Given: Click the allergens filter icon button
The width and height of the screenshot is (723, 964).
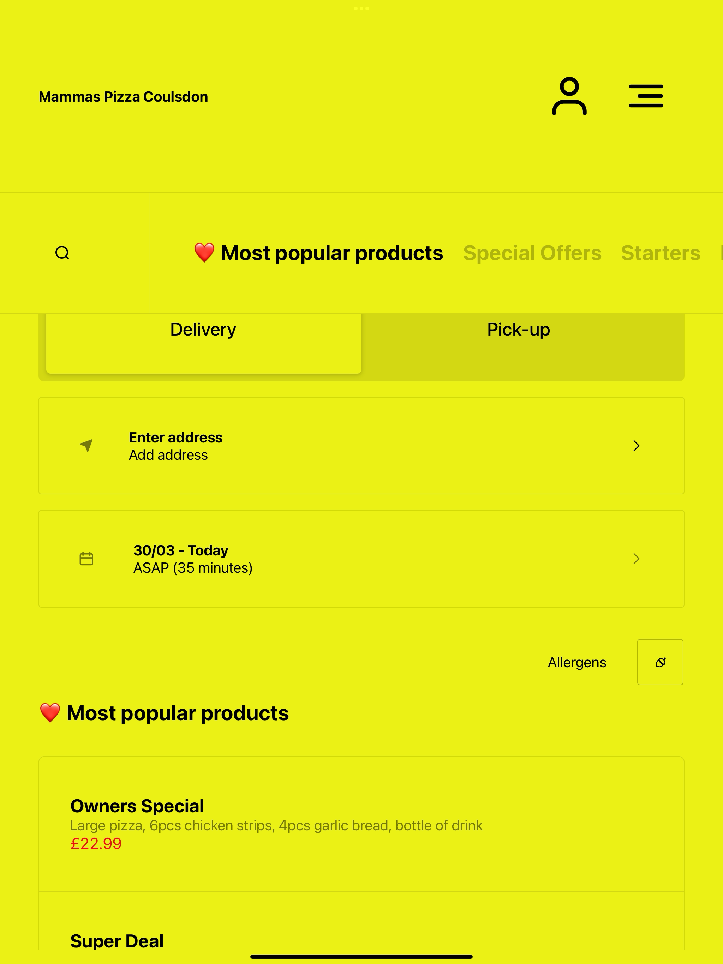Looking at the screenshot, I should click(660, 662).
